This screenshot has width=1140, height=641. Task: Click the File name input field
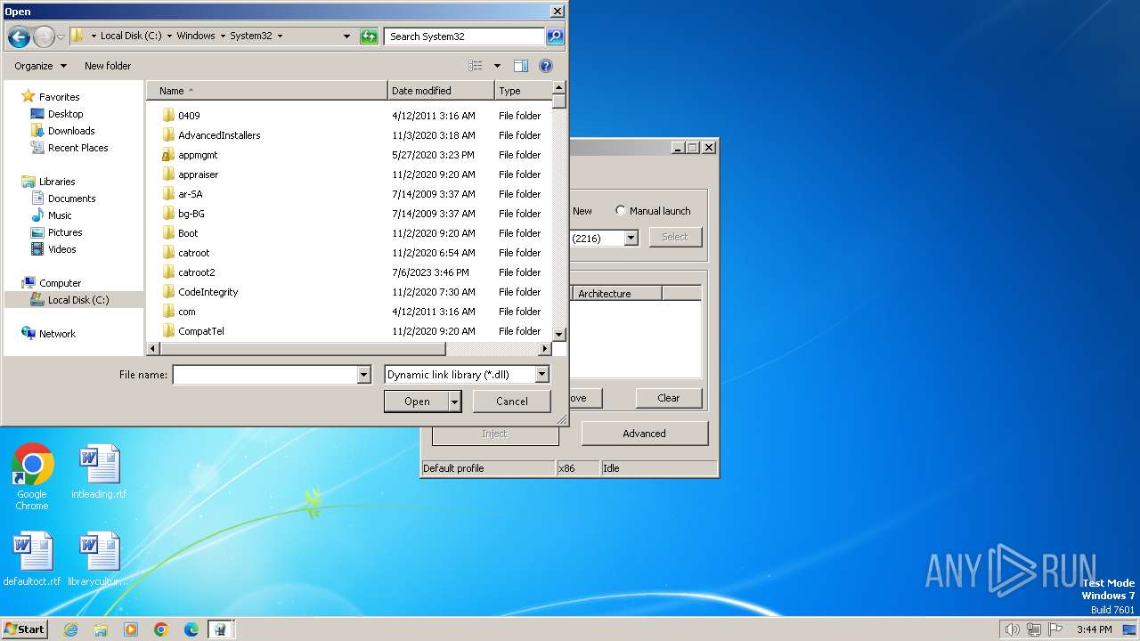265,375
